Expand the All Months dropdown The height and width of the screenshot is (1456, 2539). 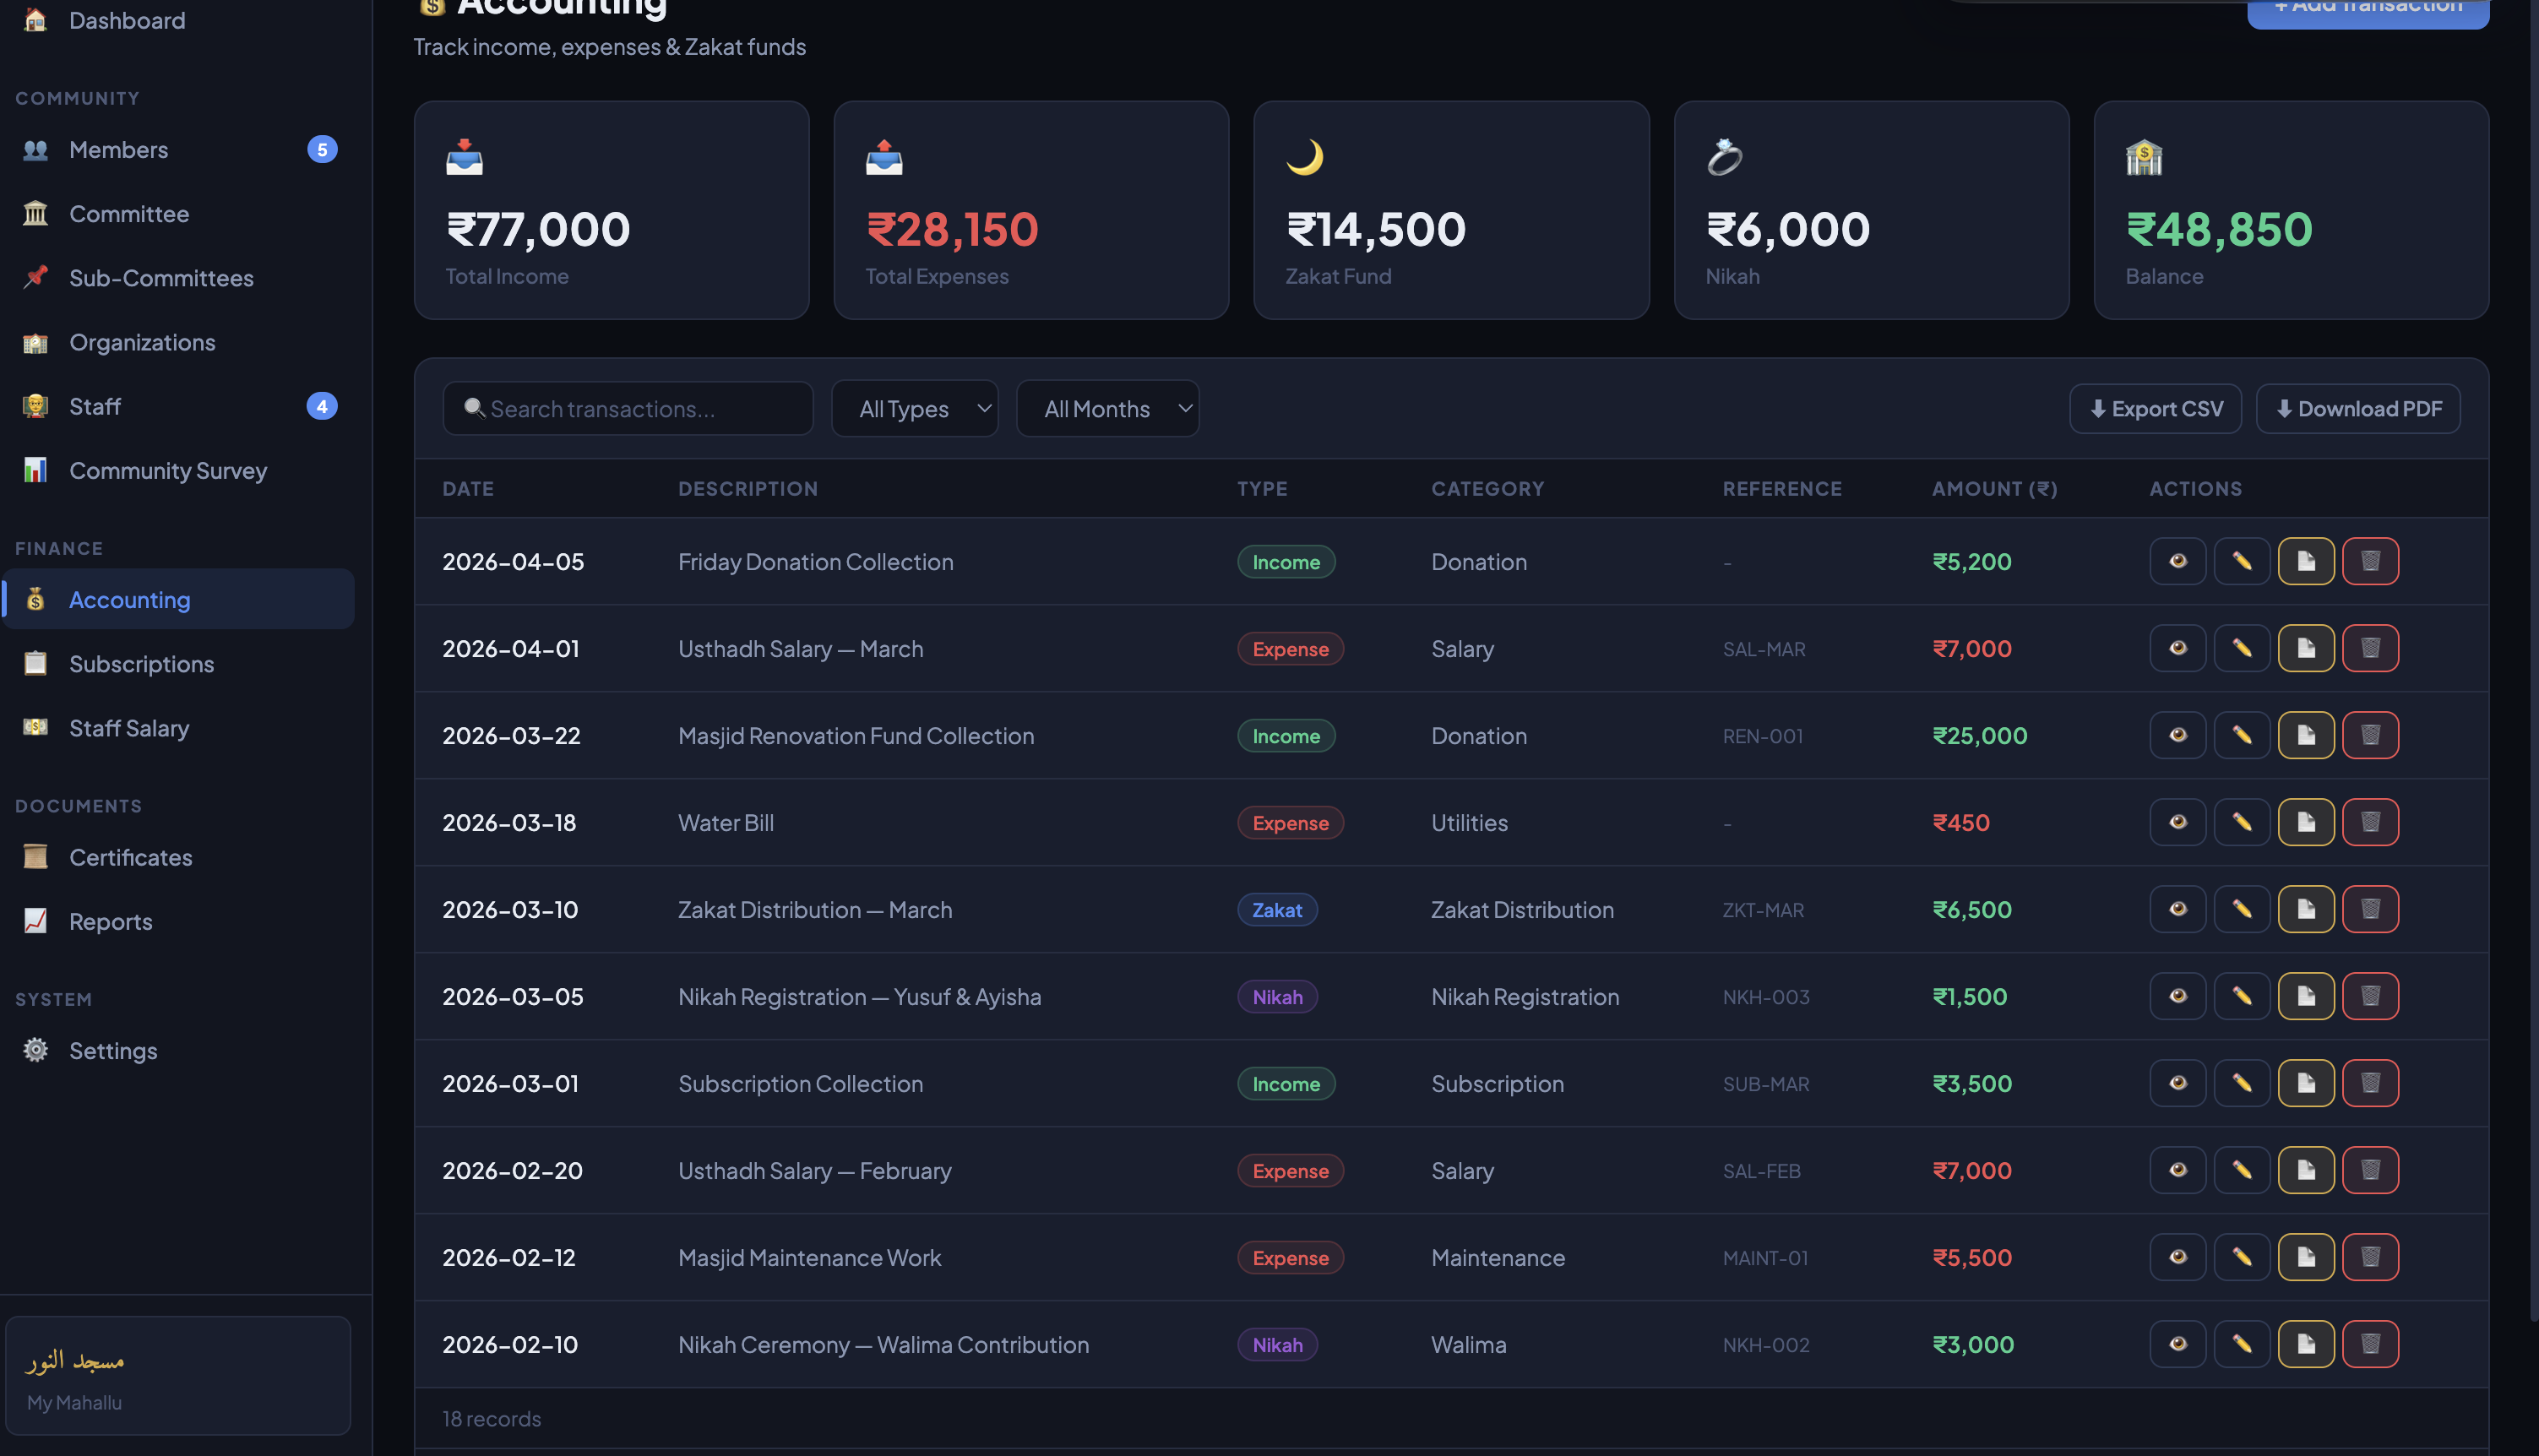1107,408
